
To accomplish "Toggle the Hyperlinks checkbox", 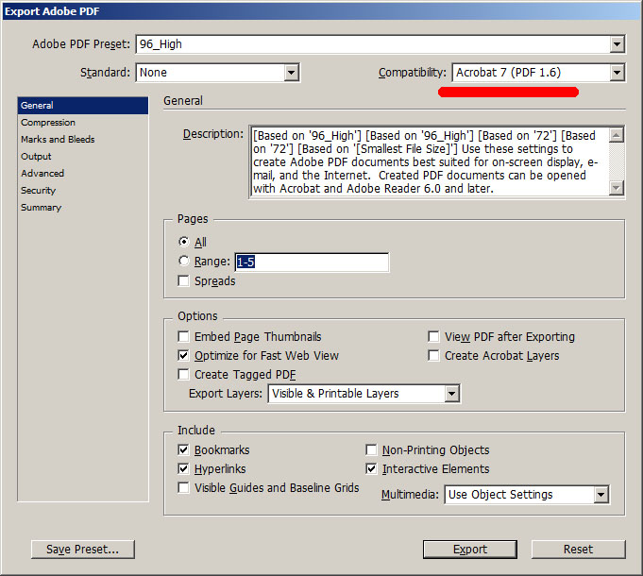I will 183,468.
